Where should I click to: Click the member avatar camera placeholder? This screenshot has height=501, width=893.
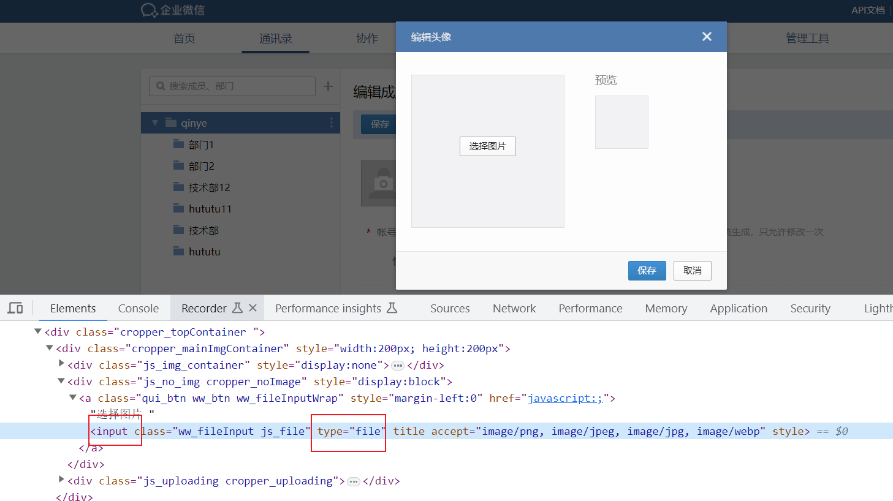click(x=379, y=183)
